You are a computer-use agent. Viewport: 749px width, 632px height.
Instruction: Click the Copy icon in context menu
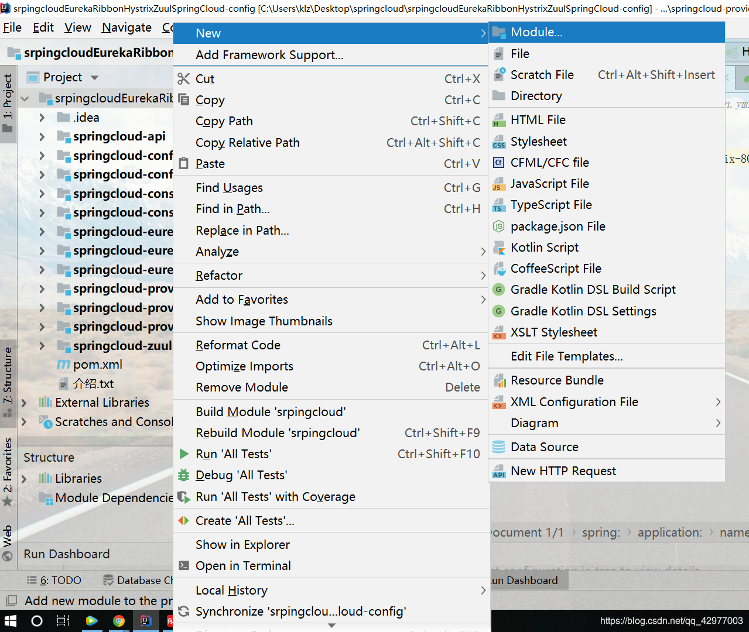coord(184,99)
